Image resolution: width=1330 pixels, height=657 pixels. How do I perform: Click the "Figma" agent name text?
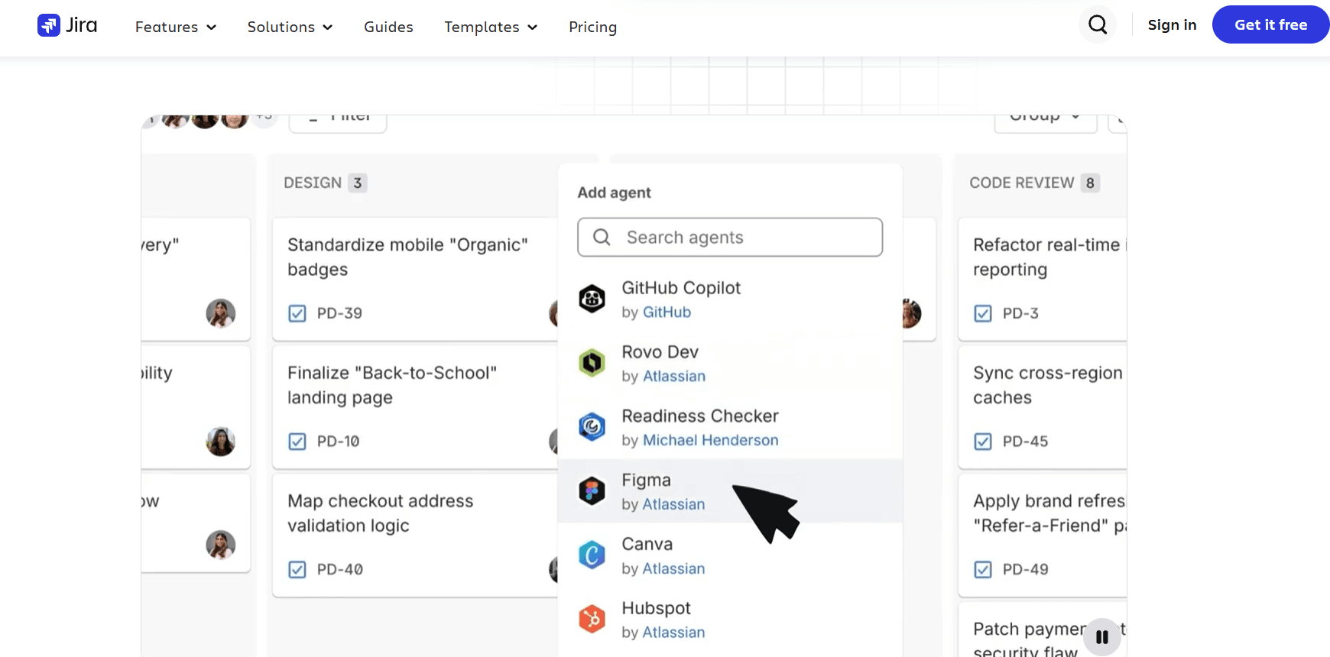click(x=646, y=480)
